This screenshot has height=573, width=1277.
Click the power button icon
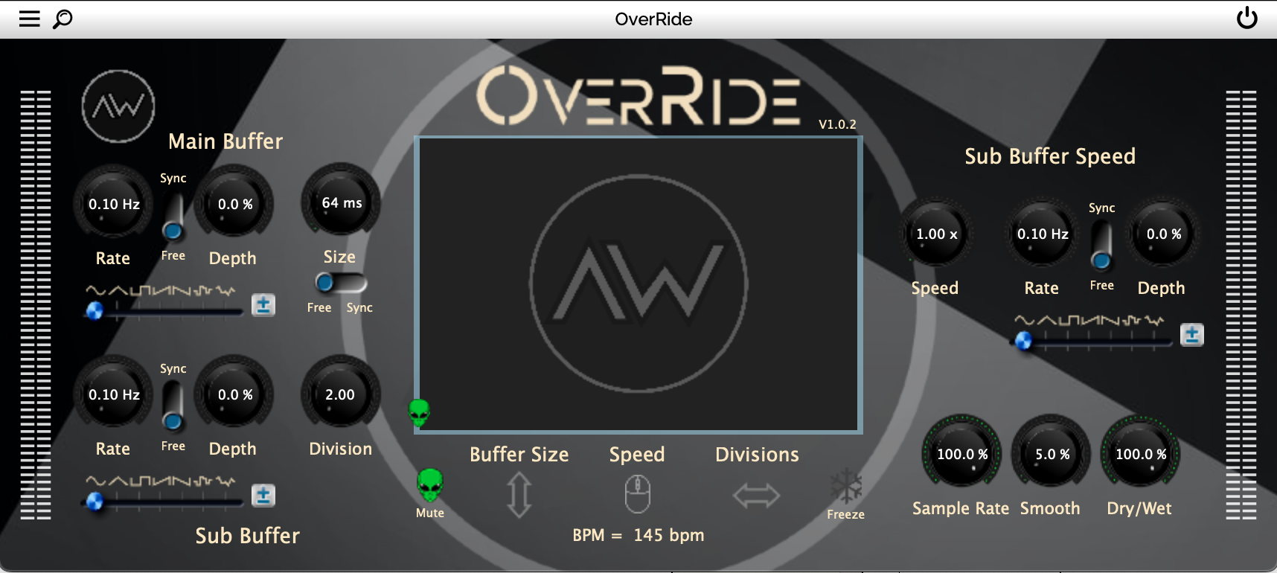[x=1247, y=18]
